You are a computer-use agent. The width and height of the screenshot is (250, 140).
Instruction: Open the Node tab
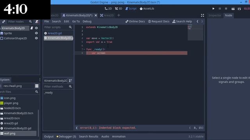(229, 16)
